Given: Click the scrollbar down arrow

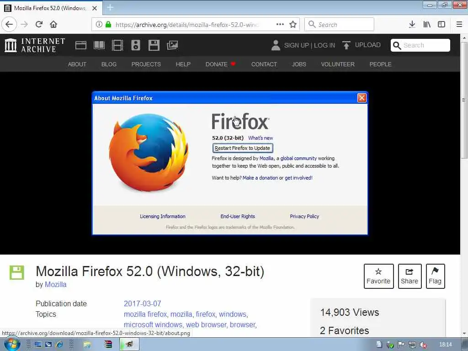Looking at the screenshot, I should tap(464, 334).
